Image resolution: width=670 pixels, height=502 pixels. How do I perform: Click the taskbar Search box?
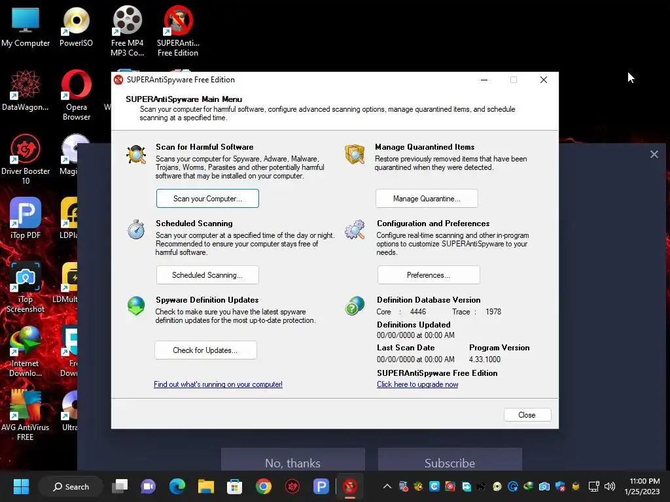point(71,486)
